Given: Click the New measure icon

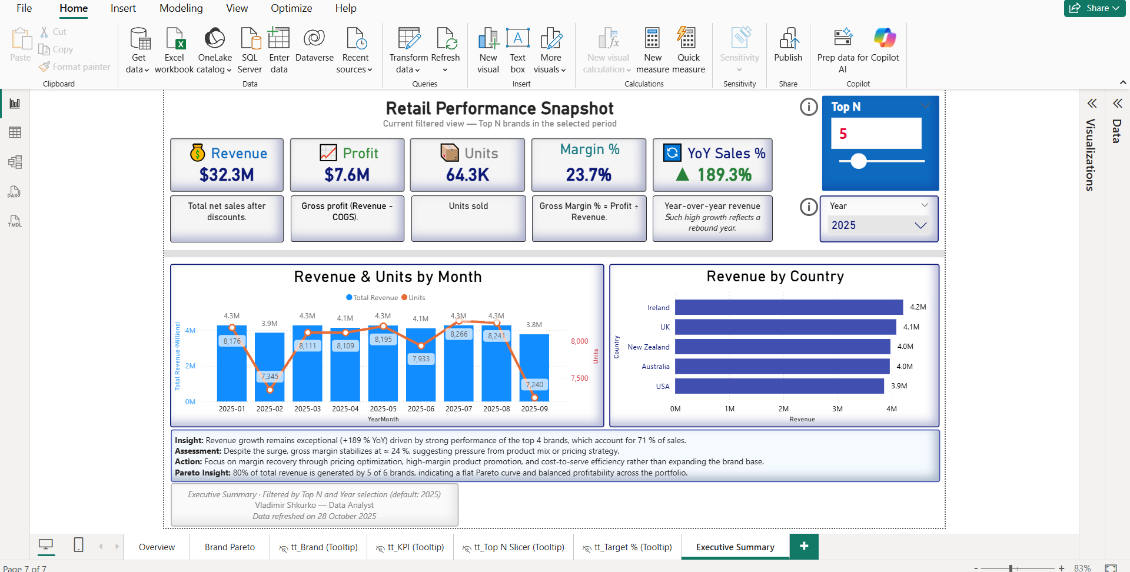Looking at the screenshot, I should pos(652,39).
